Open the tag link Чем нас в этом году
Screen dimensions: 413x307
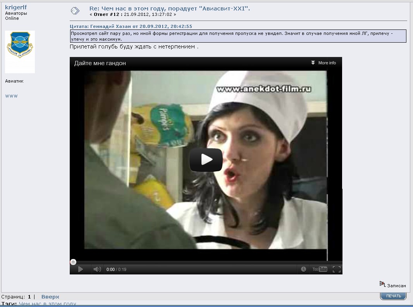pos(47,304)
